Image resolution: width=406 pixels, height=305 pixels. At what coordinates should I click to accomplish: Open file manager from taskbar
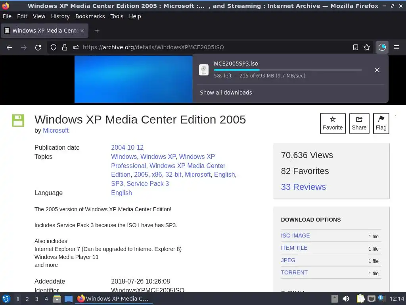(x=57, y=299)
